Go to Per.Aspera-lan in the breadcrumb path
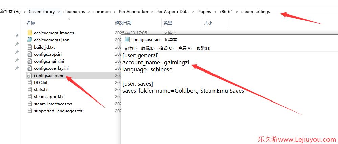 tap(133, 12)
